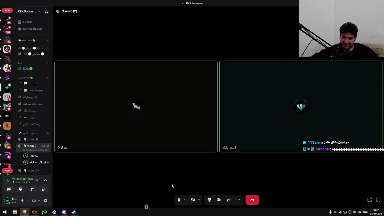384x216 pixels.
Task: Click the top NEW unread indicator
Action: tap(7, 10)
